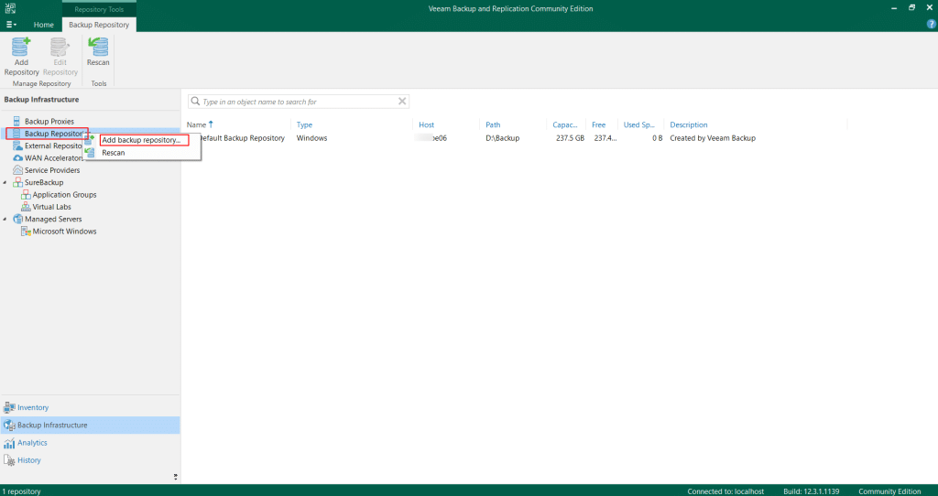Click the WAN Accelerators cloud icon
Screen dimensions: 938x496
17,157
